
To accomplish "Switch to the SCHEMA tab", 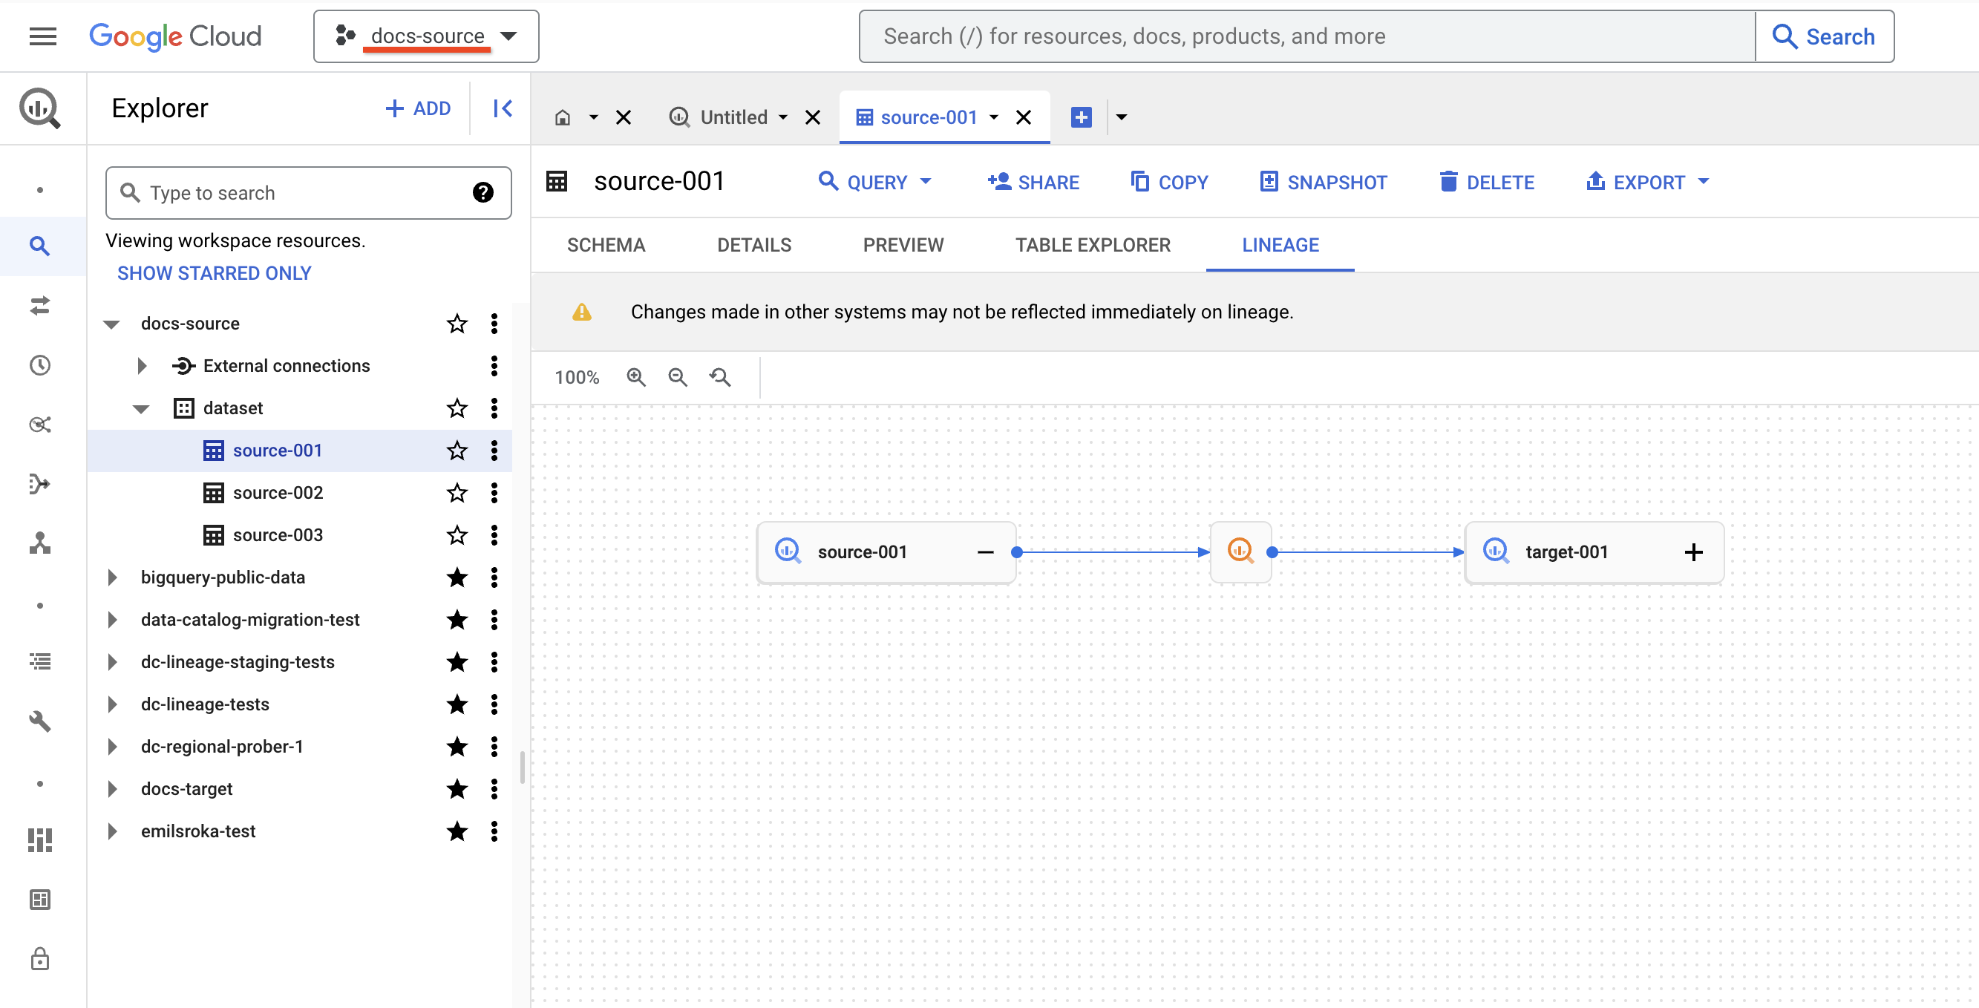I will point(606,244).
